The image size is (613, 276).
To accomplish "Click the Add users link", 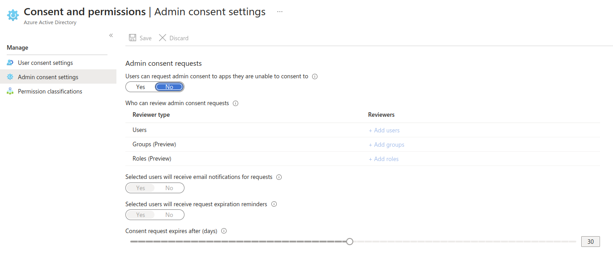I will [x=384, y=130].
